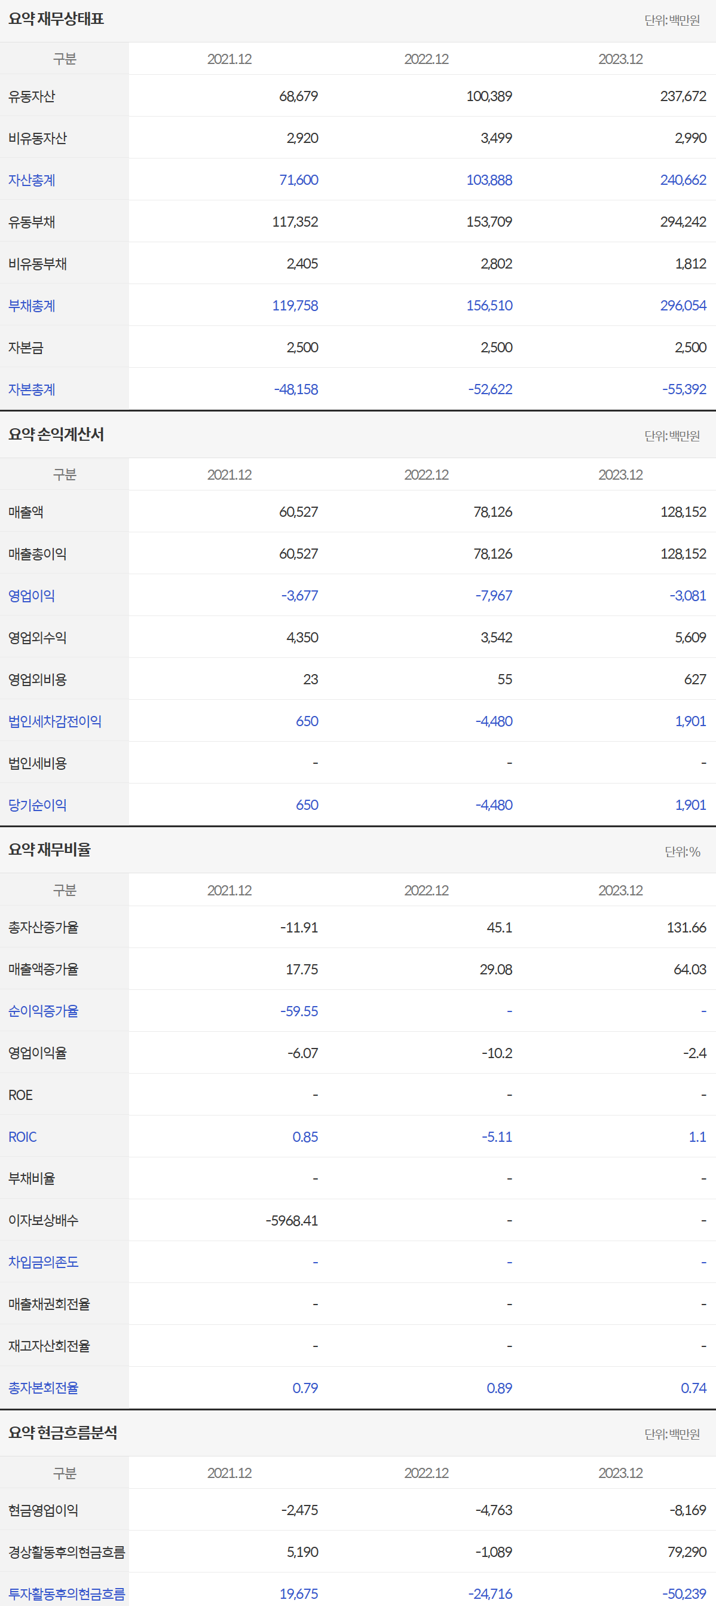Screen dimensions: 716x1606
Task: Click the 부채총계 row label
Action: click(32, 306)
